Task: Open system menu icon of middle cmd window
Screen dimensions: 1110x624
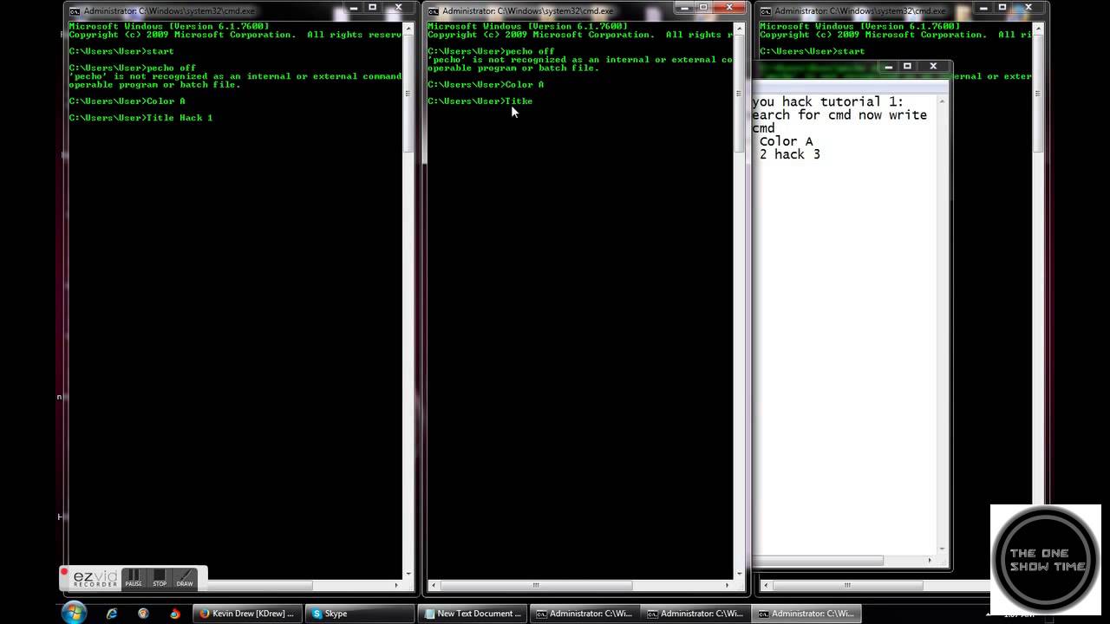Action: coord(434,11)
